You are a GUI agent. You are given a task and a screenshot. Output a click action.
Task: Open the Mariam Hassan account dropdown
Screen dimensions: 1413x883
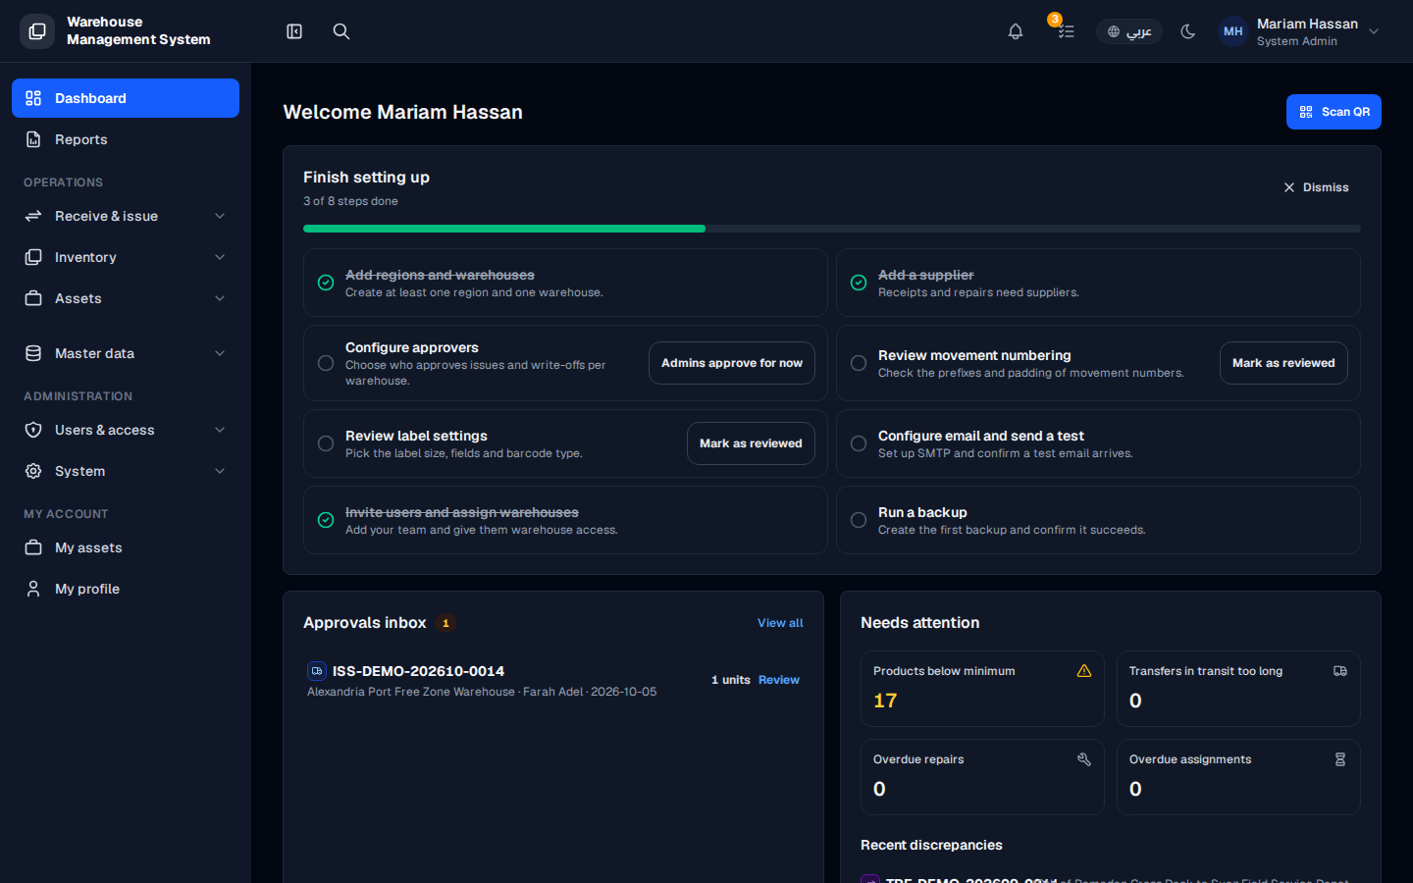pyautogui.click(x=1300, y=31)
